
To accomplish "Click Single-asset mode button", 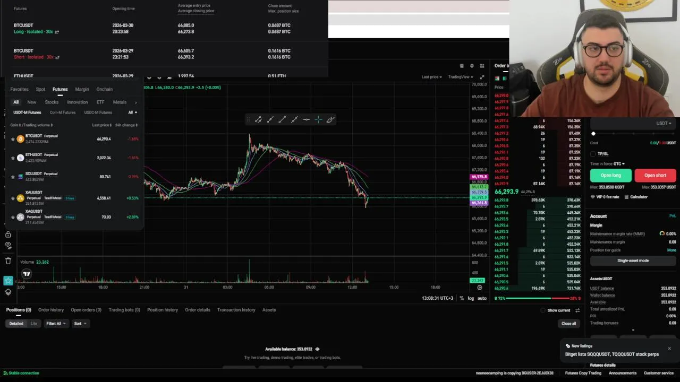I will 633,261.
